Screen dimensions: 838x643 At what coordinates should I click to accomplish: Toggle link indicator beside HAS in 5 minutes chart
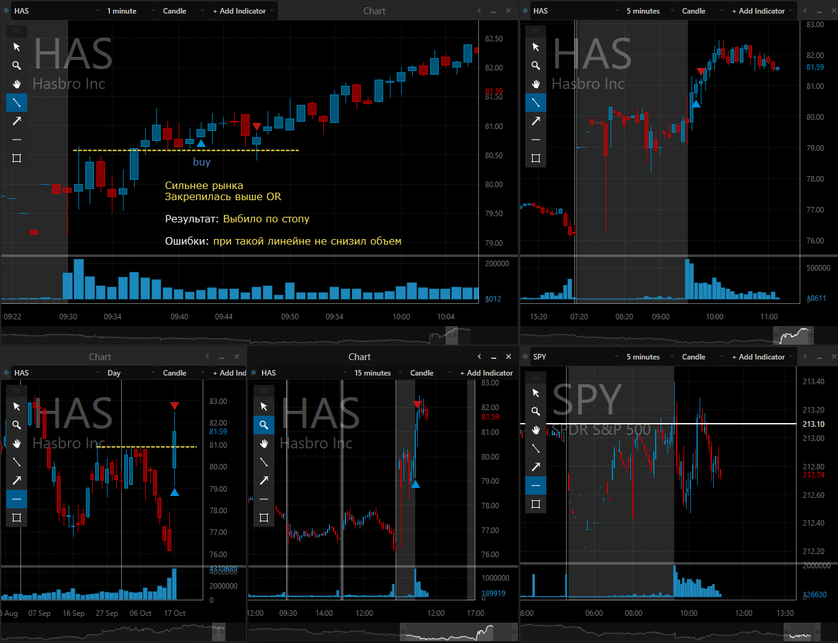525,11
